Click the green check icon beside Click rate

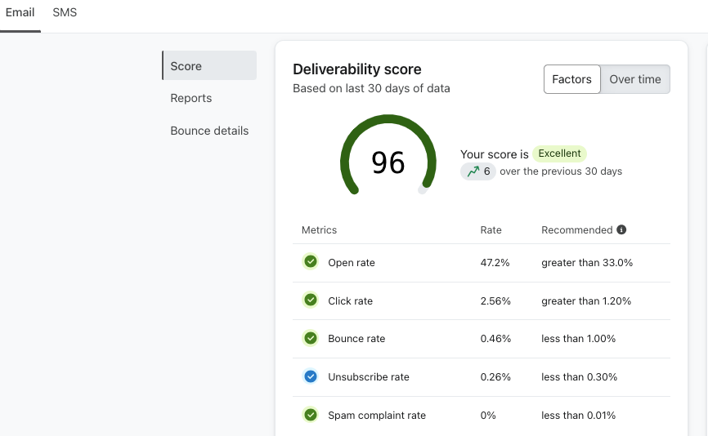point(311,300)
